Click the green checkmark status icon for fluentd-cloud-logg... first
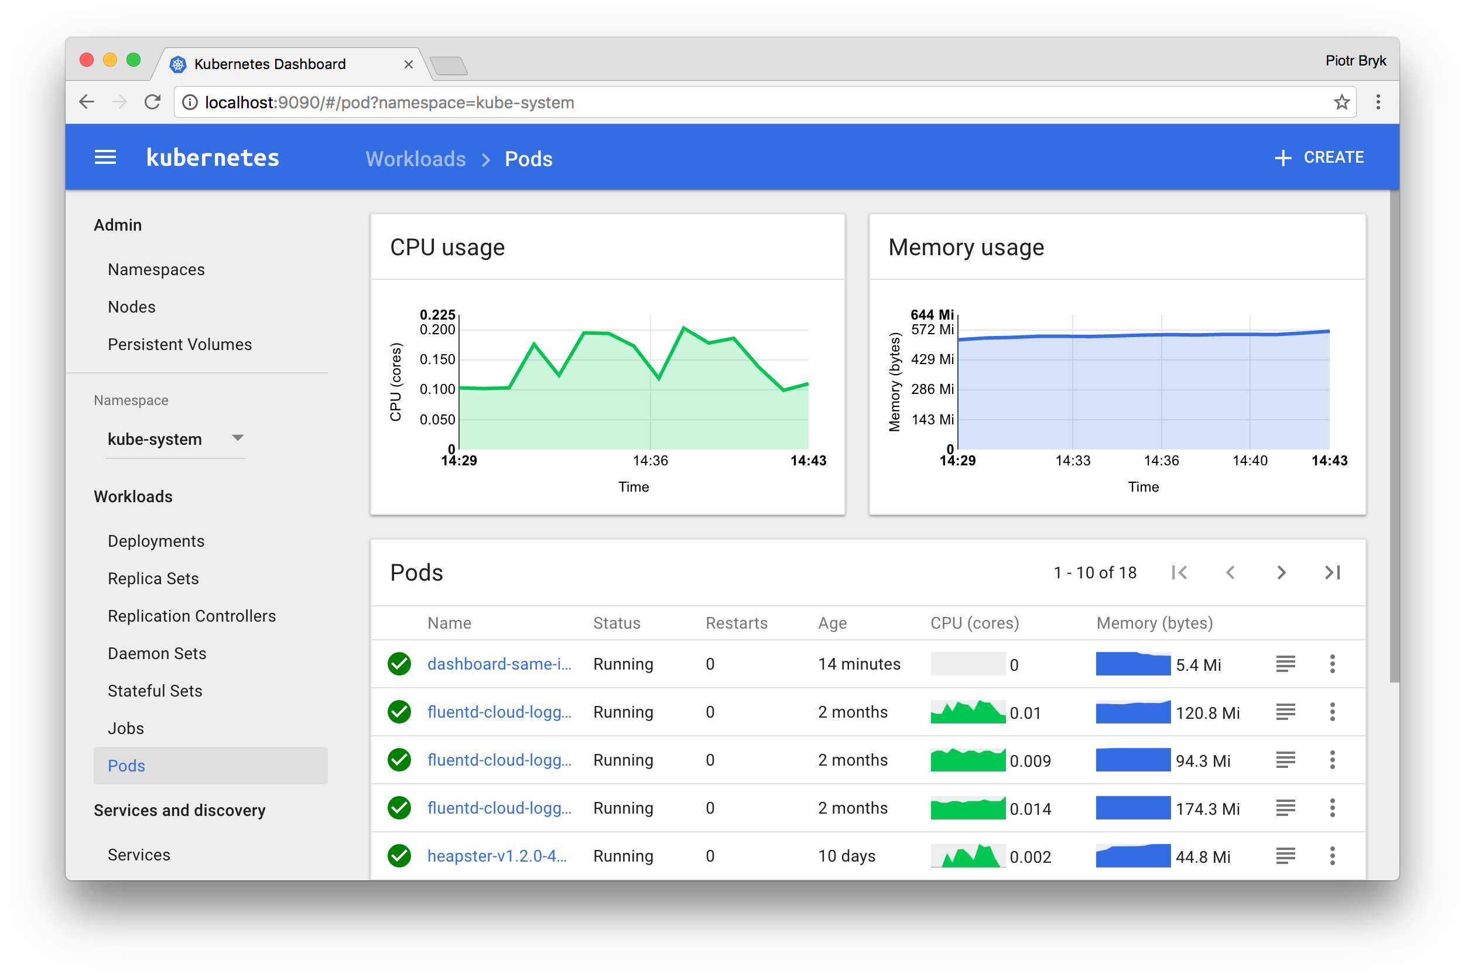Viewport: 1465px width, 974px height. [402, 712]
